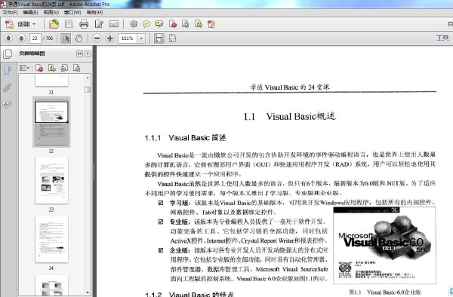Open the Help menu
453x297 pixels.
tap(95, 12)
